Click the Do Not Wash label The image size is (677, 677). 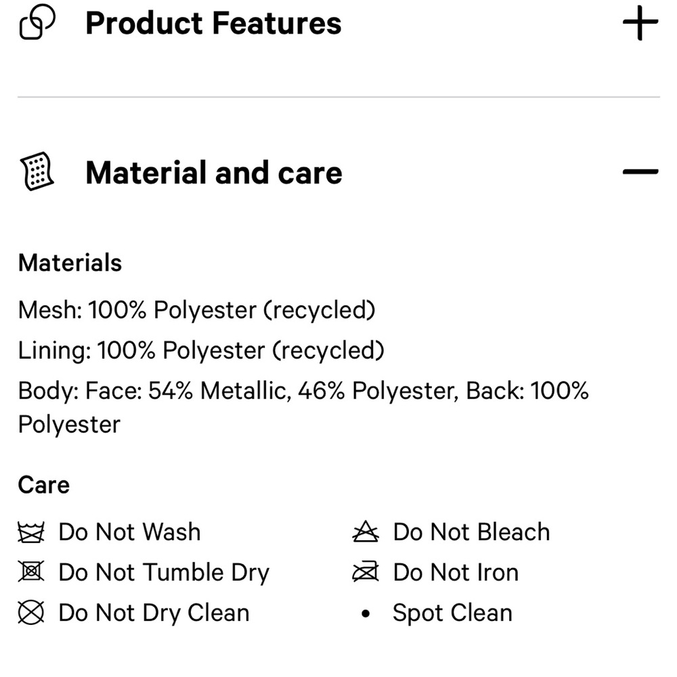[x=129, y=531]
